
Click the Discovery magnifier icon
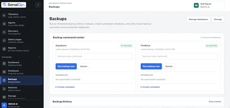pos(4,32)
